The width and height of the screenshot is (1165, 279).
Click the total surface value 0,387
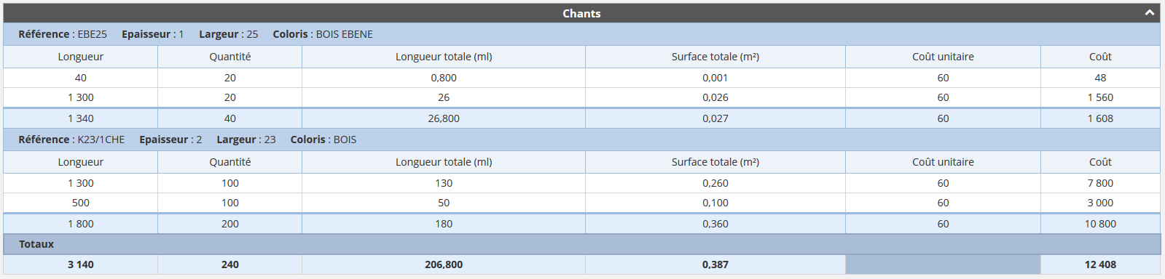[x=715, y=264]
